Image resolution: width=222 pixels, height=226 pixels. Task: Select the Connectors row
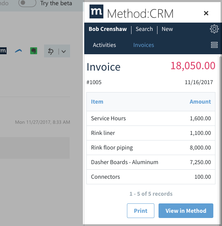[151, 177]
